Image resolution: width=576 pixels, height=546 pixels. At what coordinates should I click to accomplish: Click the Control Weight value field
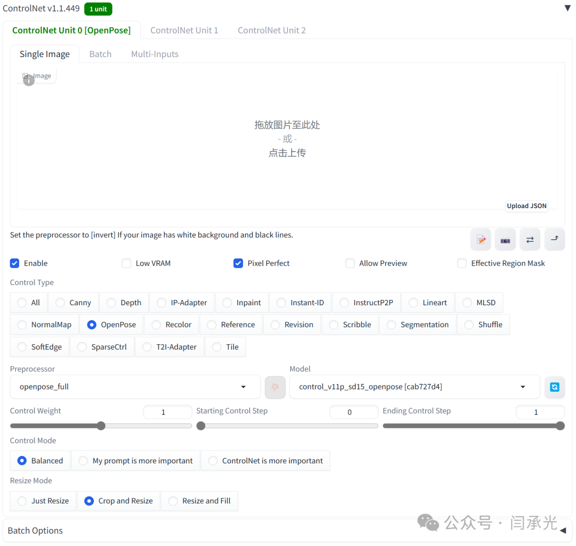pyautogui.click(x=167, y=412)
